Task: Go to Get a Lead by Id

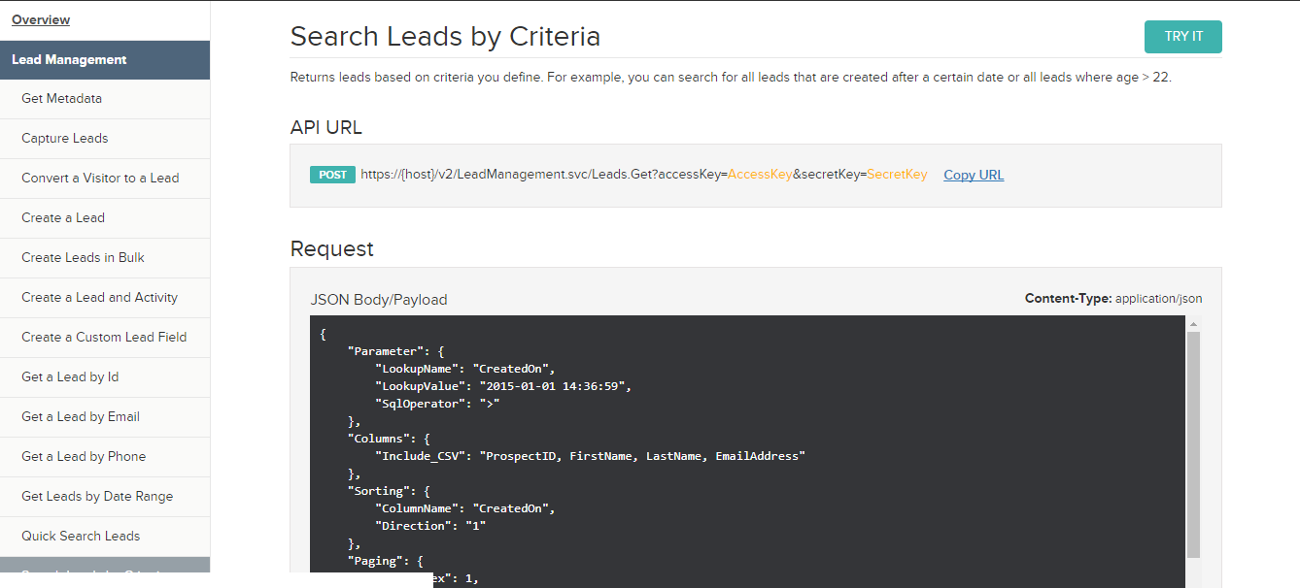Action: [x=70, y=377]
